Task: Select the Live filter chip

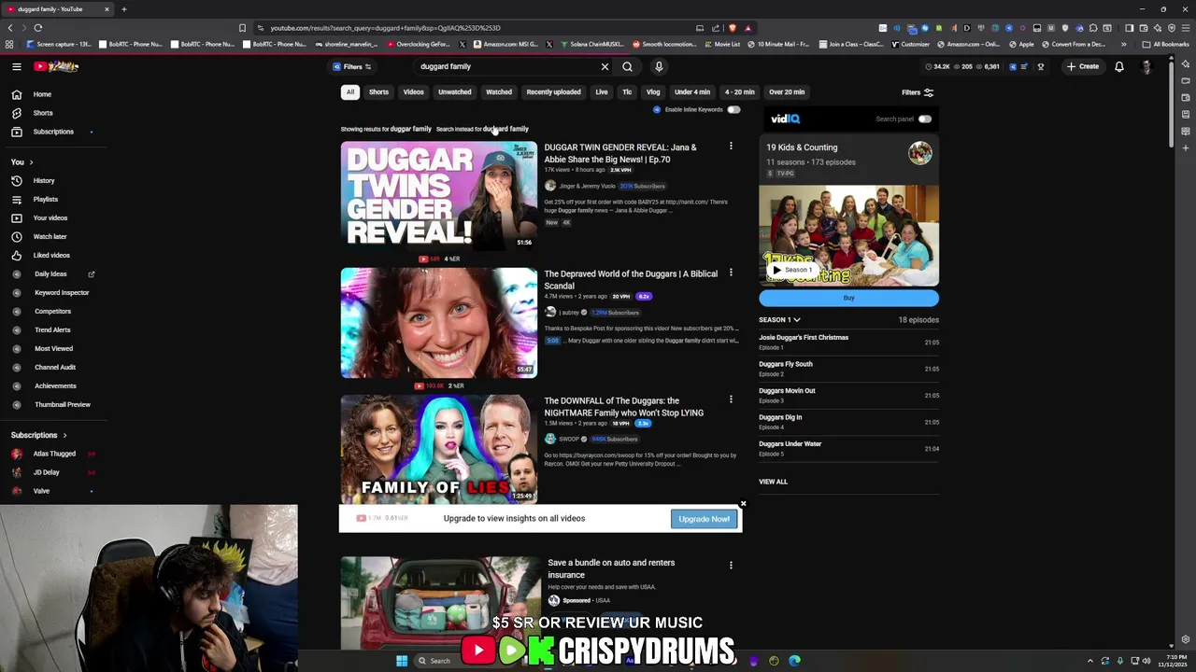Action: pos(602,92)
